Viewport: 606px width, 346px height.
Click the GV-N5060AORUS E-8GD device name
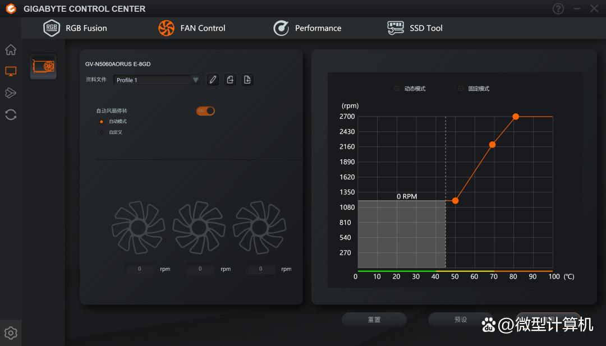pos(118,64)
